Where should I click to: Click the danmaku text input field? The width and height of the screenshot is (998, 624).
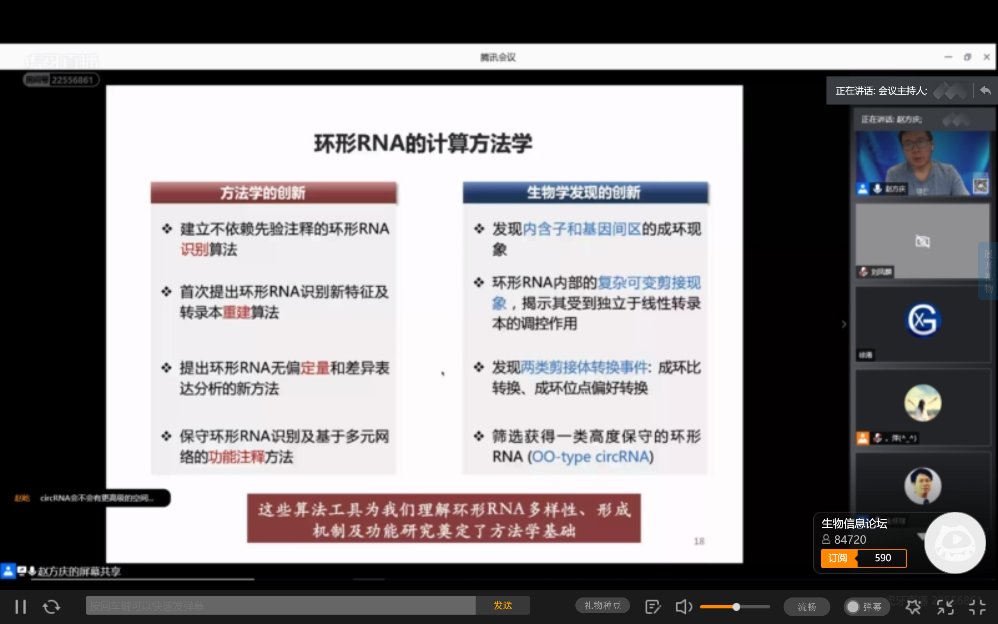click(x=280, y=605)
